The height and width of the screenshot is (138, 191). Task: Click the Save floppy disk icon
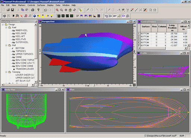(12, 10)
